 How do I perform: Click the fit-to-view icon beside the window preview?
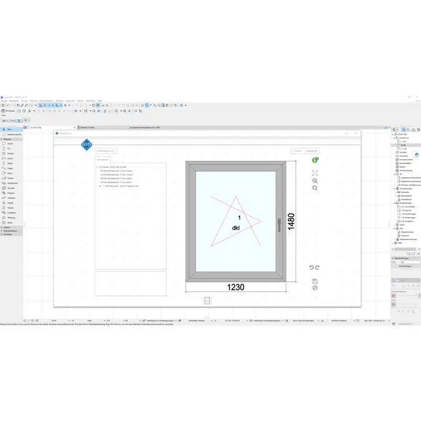315,173
